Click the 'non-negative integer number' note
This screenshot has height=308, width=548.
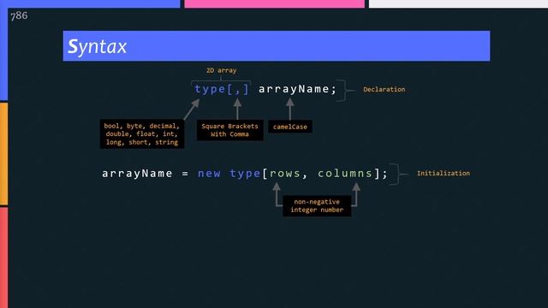point(317,206)
